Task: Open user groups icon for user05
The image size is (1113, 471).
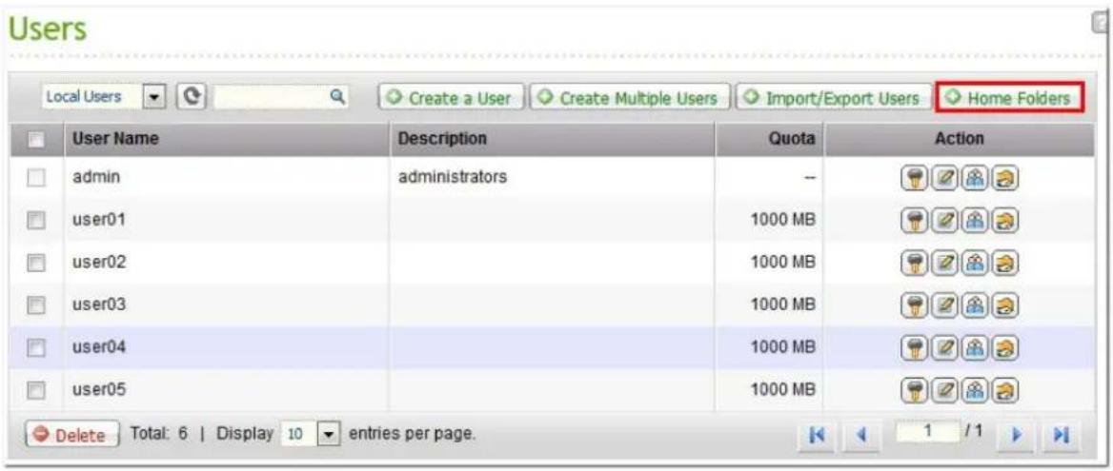Action: (x=974, y=389)
